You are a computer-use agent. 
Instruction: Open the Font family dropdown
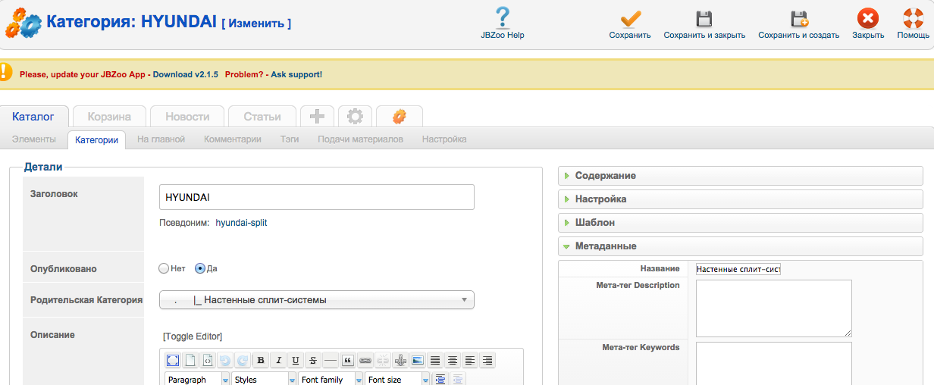coord(331,379)
